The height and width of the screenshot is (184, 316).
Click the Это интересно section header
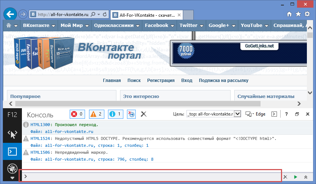(141, 97)
